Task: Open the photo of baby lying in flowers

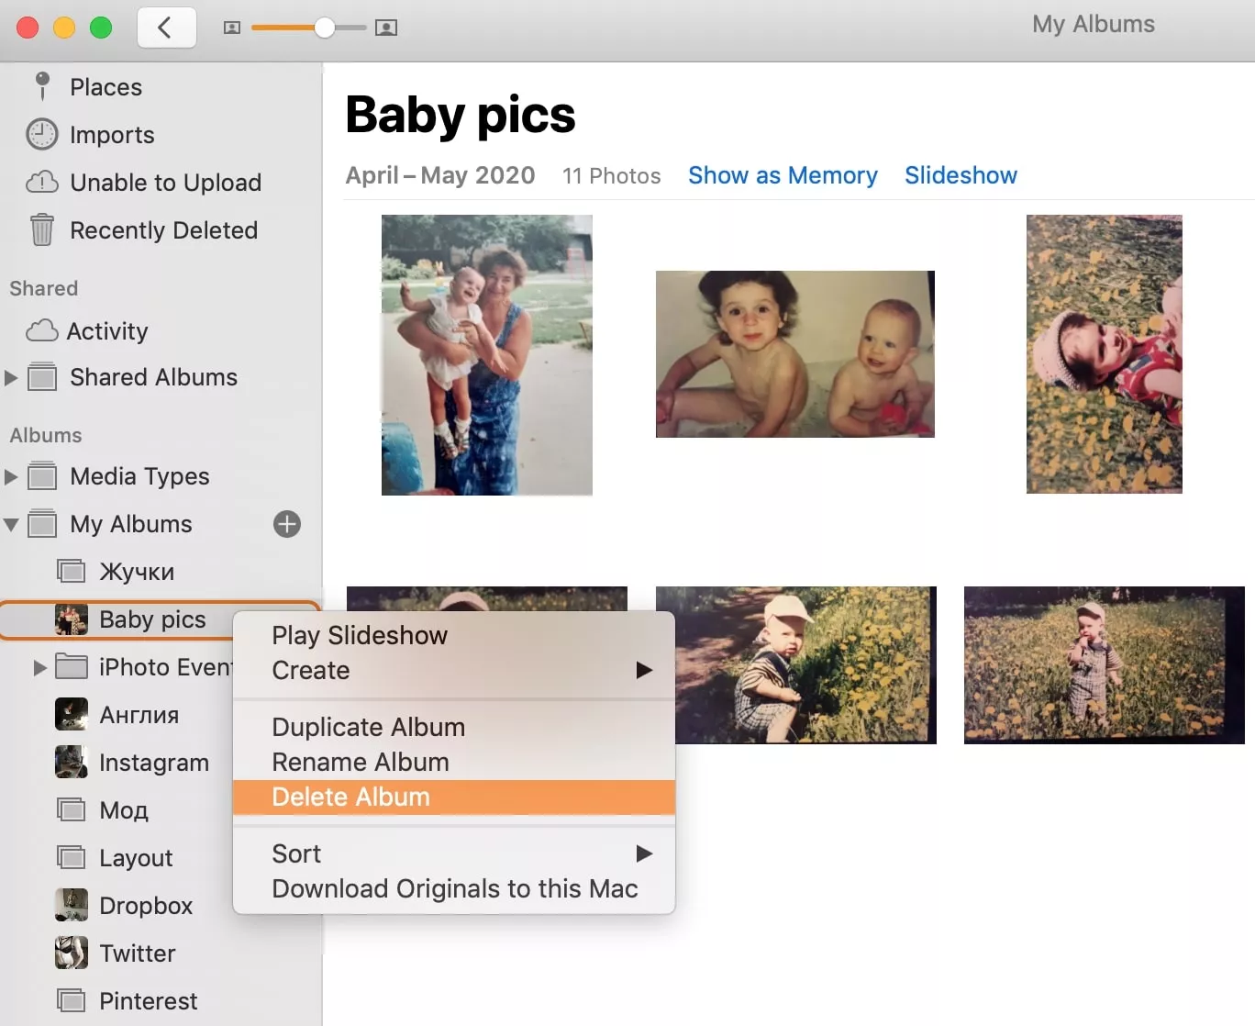Action: pos(1105,354)
